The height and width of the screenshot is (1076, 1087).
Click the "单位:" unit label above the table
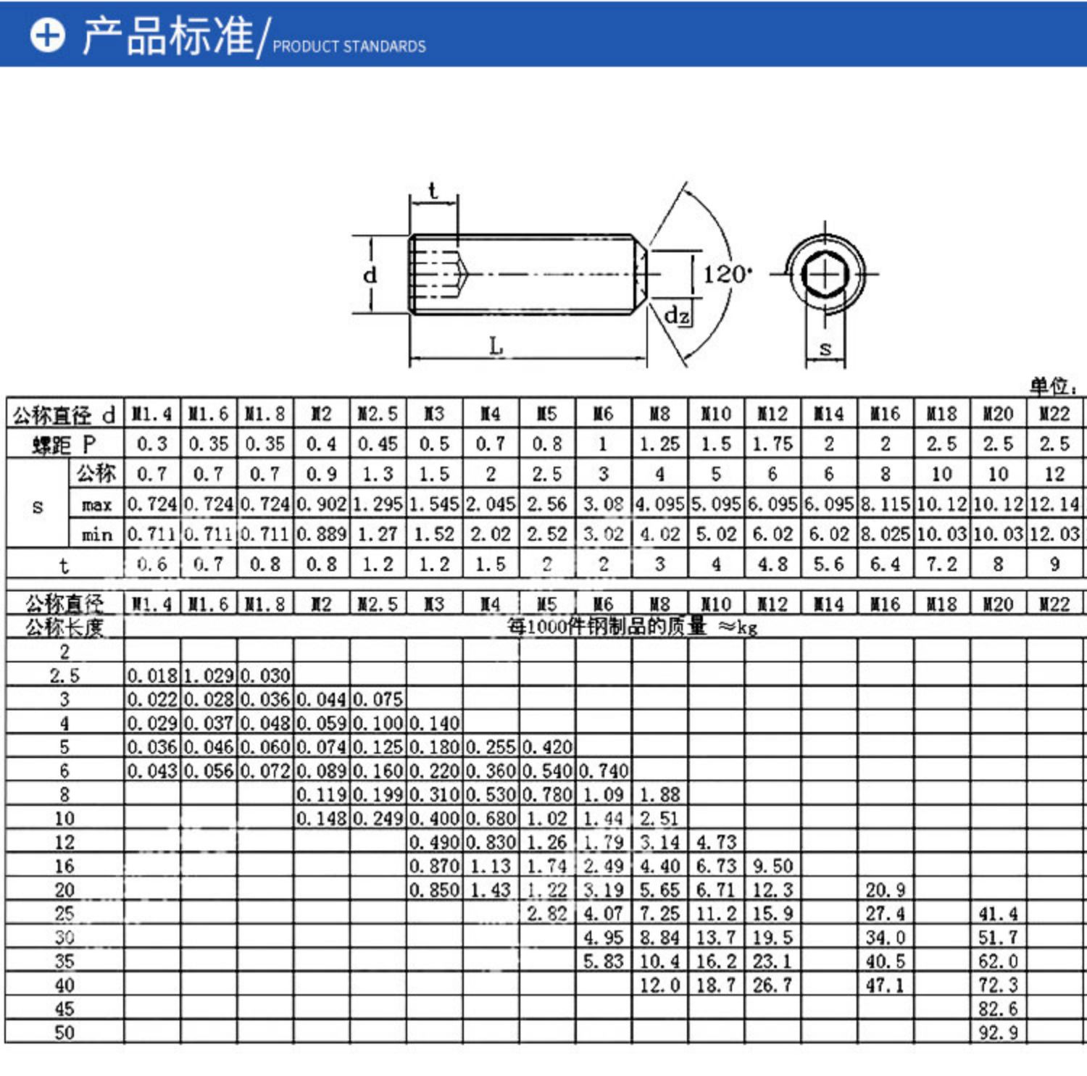pyautogui.click(x=1054, y=386)
